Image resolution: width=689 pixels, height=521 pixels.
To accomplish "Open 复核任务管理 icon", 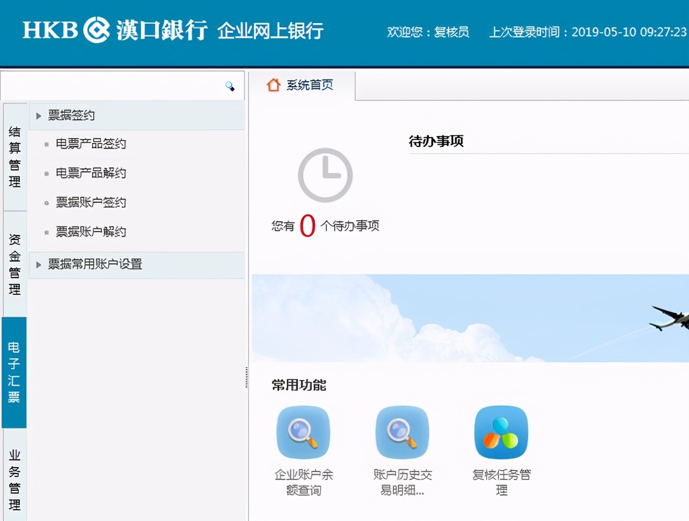I will pyautogui.click(x=501, y=432).
